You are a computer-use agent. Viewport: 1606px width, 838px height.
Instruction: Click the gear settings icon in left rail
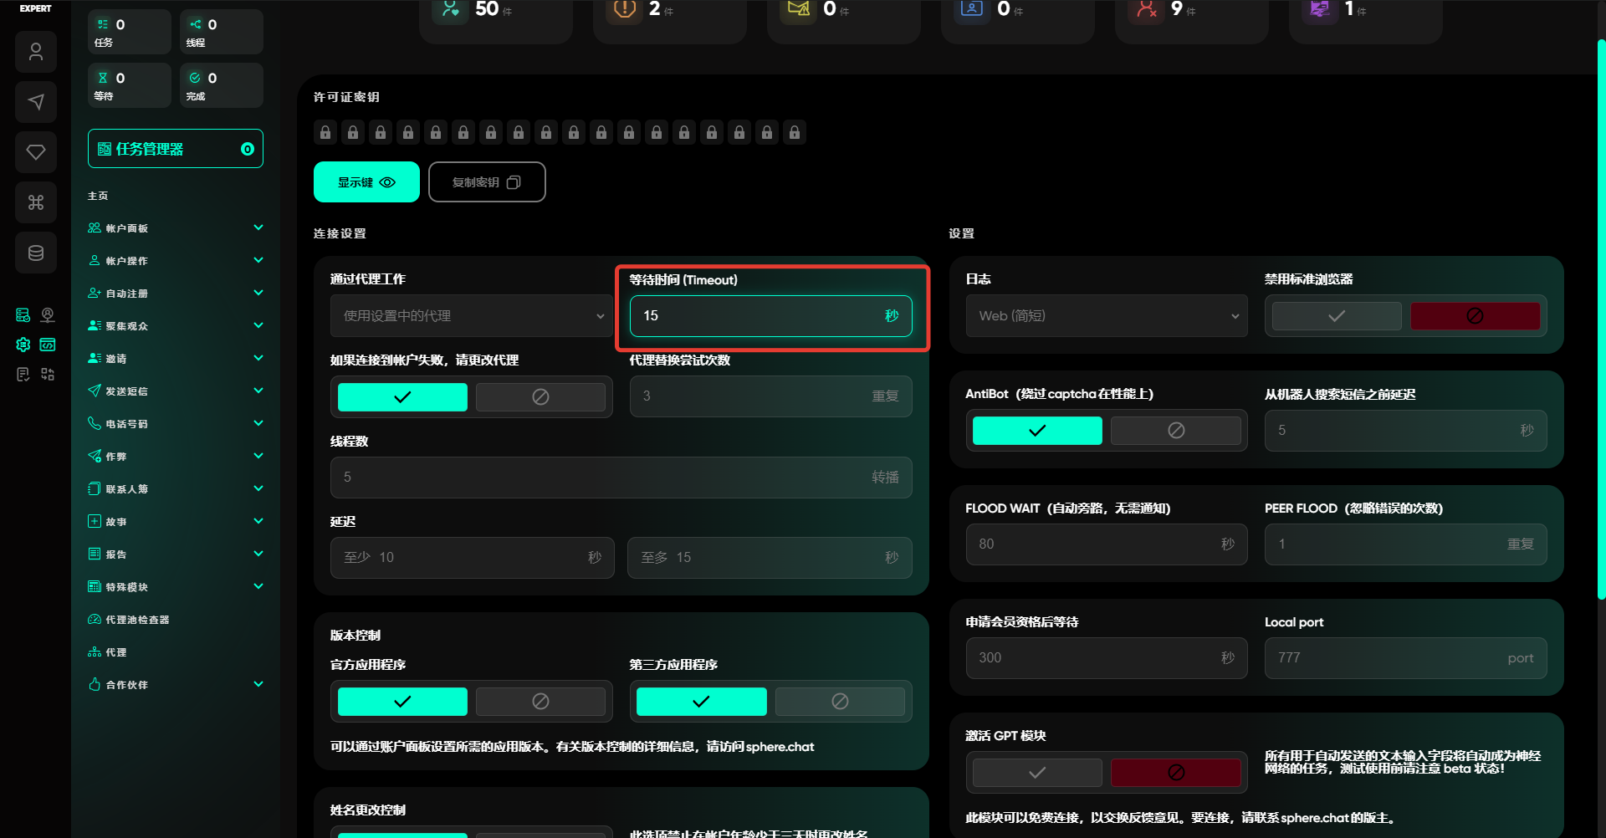pyautogui.click(x=23, y=345)
